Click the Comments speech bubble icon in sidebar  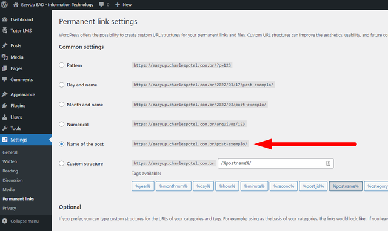click(4, 79)
